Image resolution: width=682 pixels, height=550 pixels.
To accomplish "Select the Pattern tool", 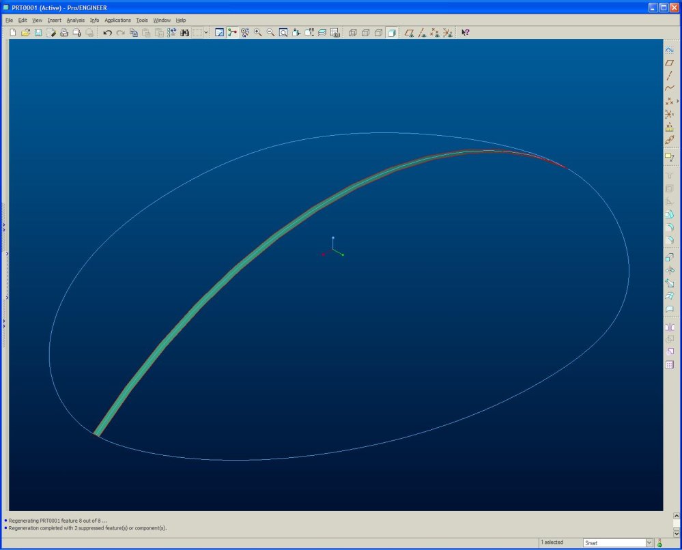I will (670, 365).
